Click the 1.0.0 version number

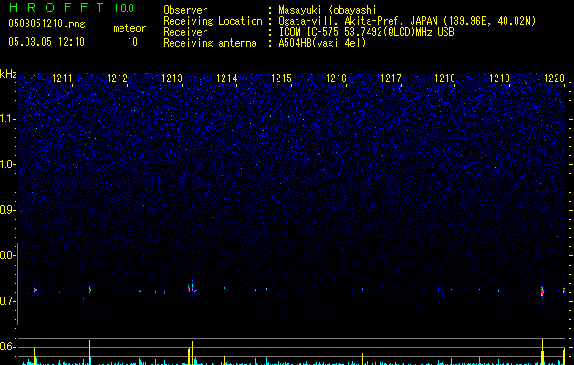[x=124, y=7]
